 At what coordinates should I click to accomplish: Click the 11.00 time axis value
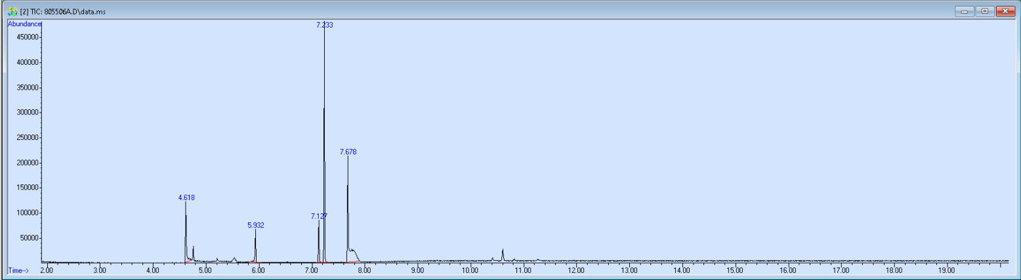(523, 270)
